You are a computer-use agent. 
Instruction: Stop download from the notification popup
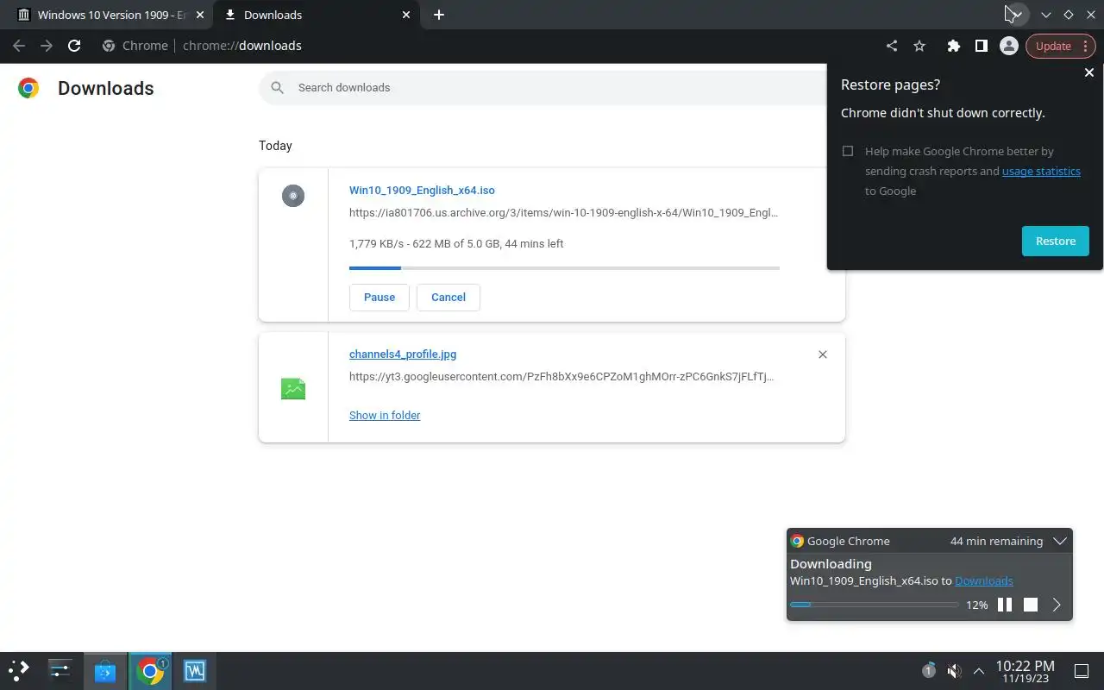(x=1031, y=605)
